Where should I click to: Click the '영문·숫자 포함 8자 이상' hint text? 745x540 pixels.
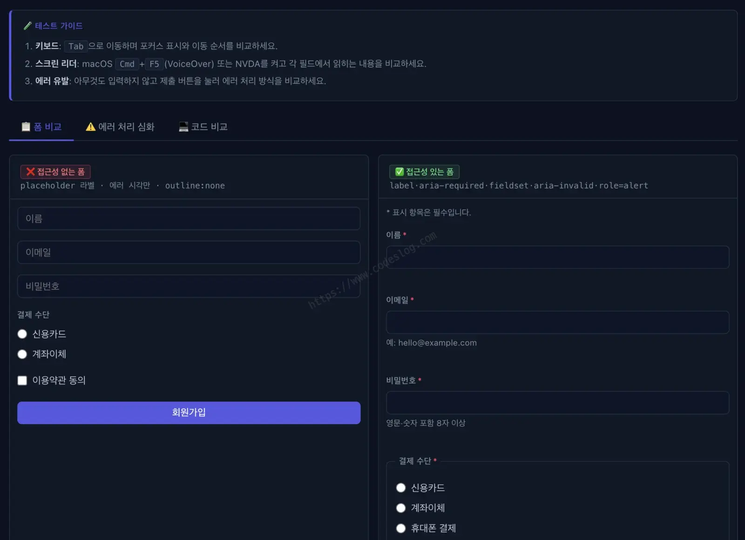coord(426,423)
